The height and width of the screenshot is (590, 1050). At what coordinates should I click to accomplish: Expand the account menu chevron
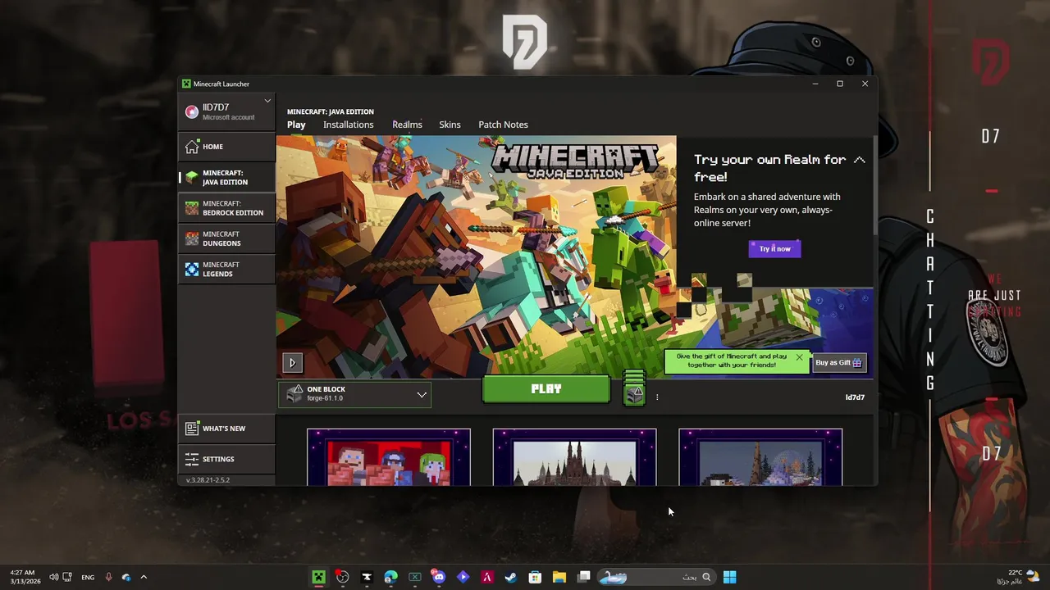267,101
